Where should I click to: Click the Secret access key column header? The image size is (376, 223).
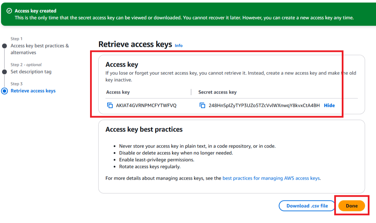point(217,92)
